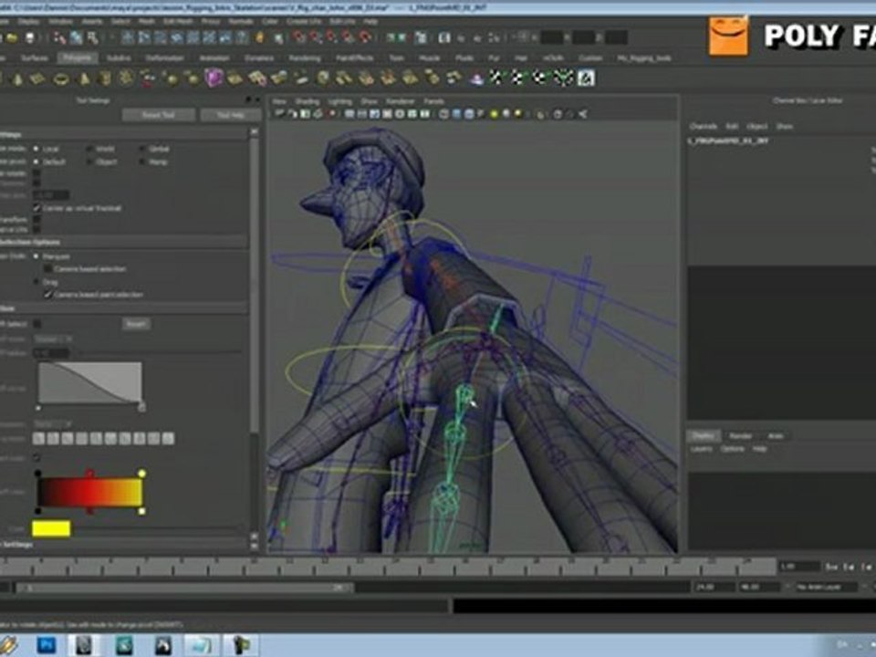Open the folder icon on the Windows taskbar
This screenshot has height=657, width=876.
click(x=200, y=645)
